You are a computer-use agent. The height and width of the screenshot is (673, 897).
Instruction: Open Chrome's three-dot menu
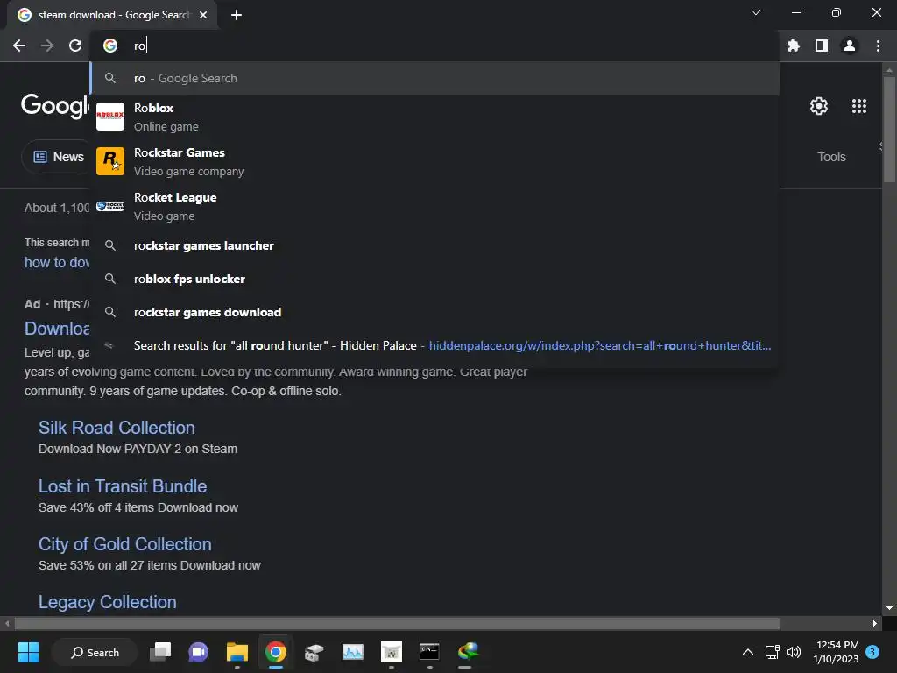pos(878,46)
